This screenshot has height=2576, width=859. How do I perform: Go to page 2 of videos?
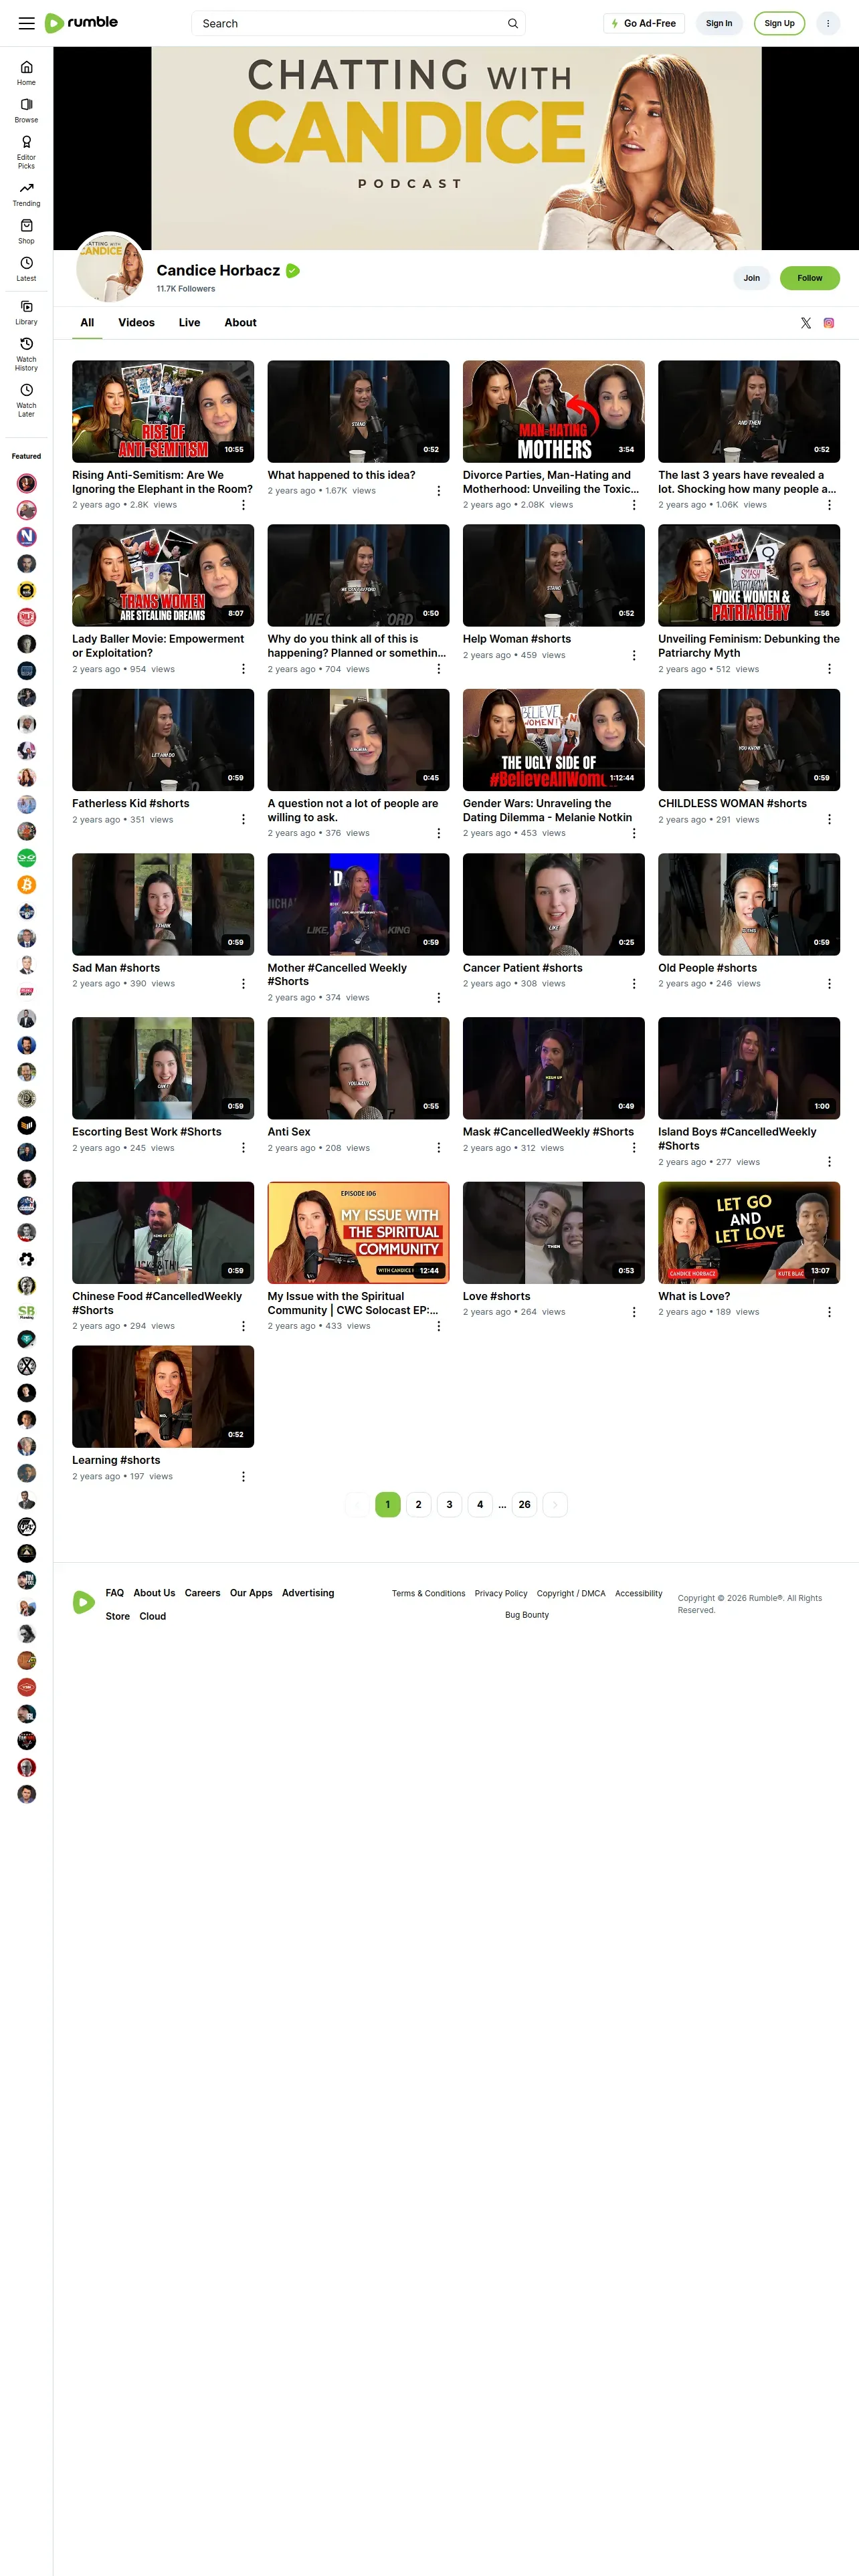click(x=418, y=1504)
